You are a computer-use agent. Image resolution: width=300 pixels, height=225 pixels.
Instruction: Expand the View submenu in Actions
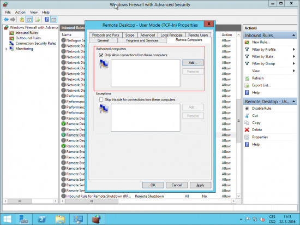point(294,71)
